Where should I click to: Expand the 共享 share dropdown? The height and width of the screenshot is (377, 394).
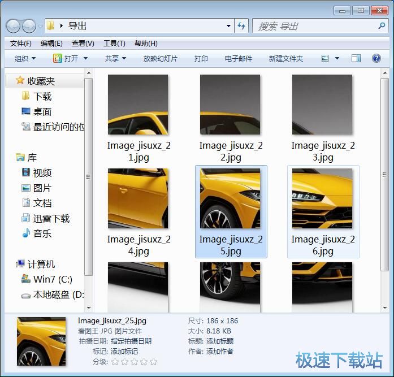pos(115,58)
